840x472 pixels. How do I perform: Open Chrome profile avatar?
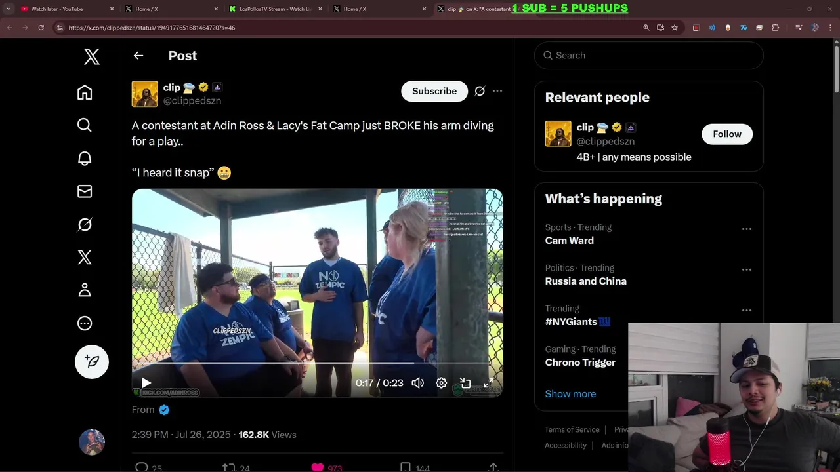[815, 28]
